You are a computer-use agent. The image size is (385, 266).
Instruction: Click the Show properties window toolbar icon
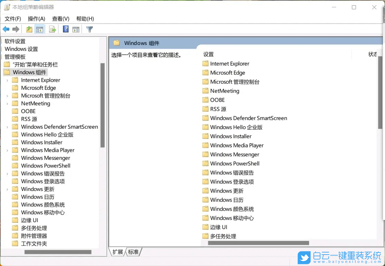pyautogui.click(x=76, y=29)
